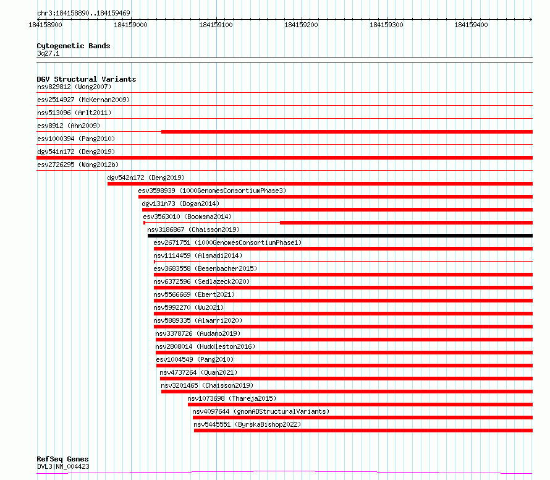Select variant nsv6372596 (Sedlazeck2020) label
This screenshot has height=480, width=550.
pos(201,281)
